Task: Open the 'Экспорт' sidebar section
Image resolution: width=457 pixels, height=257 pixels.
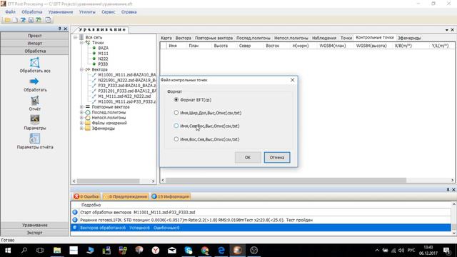Action: click(x=35, y=233)
